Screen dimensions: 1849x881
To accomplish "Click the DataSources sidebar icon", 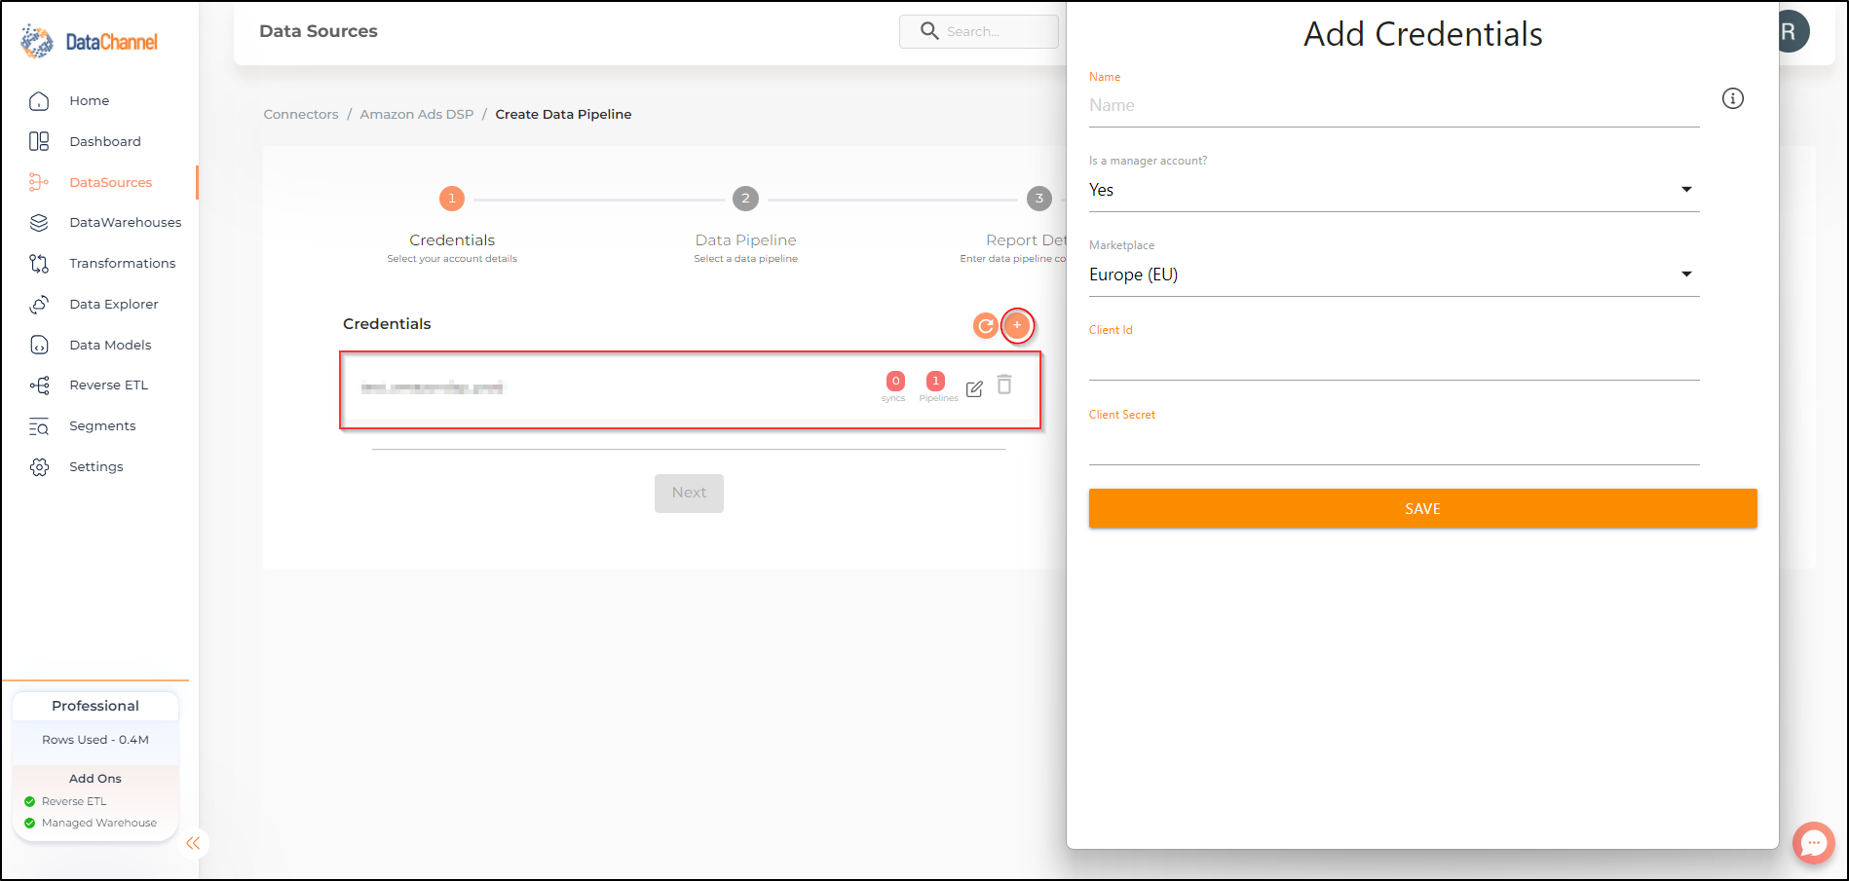I will (39, 182).
